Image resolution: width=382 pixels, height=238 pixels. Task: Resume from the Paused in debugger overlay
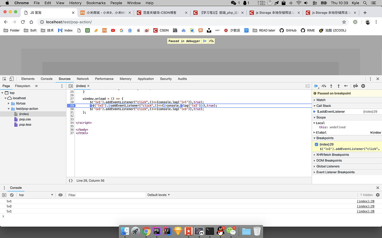(205, 41)
